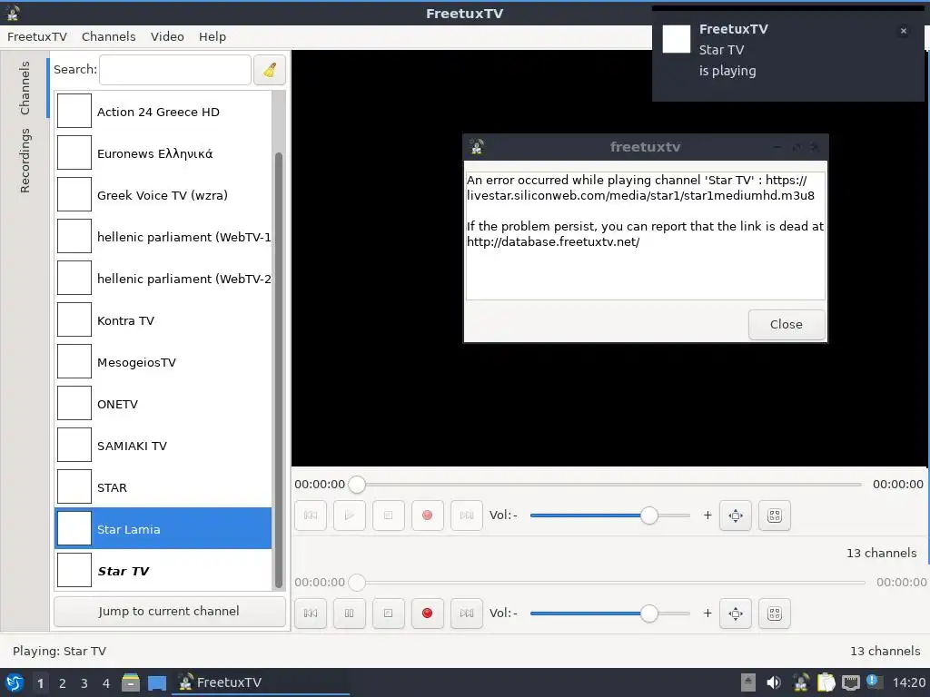Focus the channel Search input field

pyautogui.click(x=175, y=70)
